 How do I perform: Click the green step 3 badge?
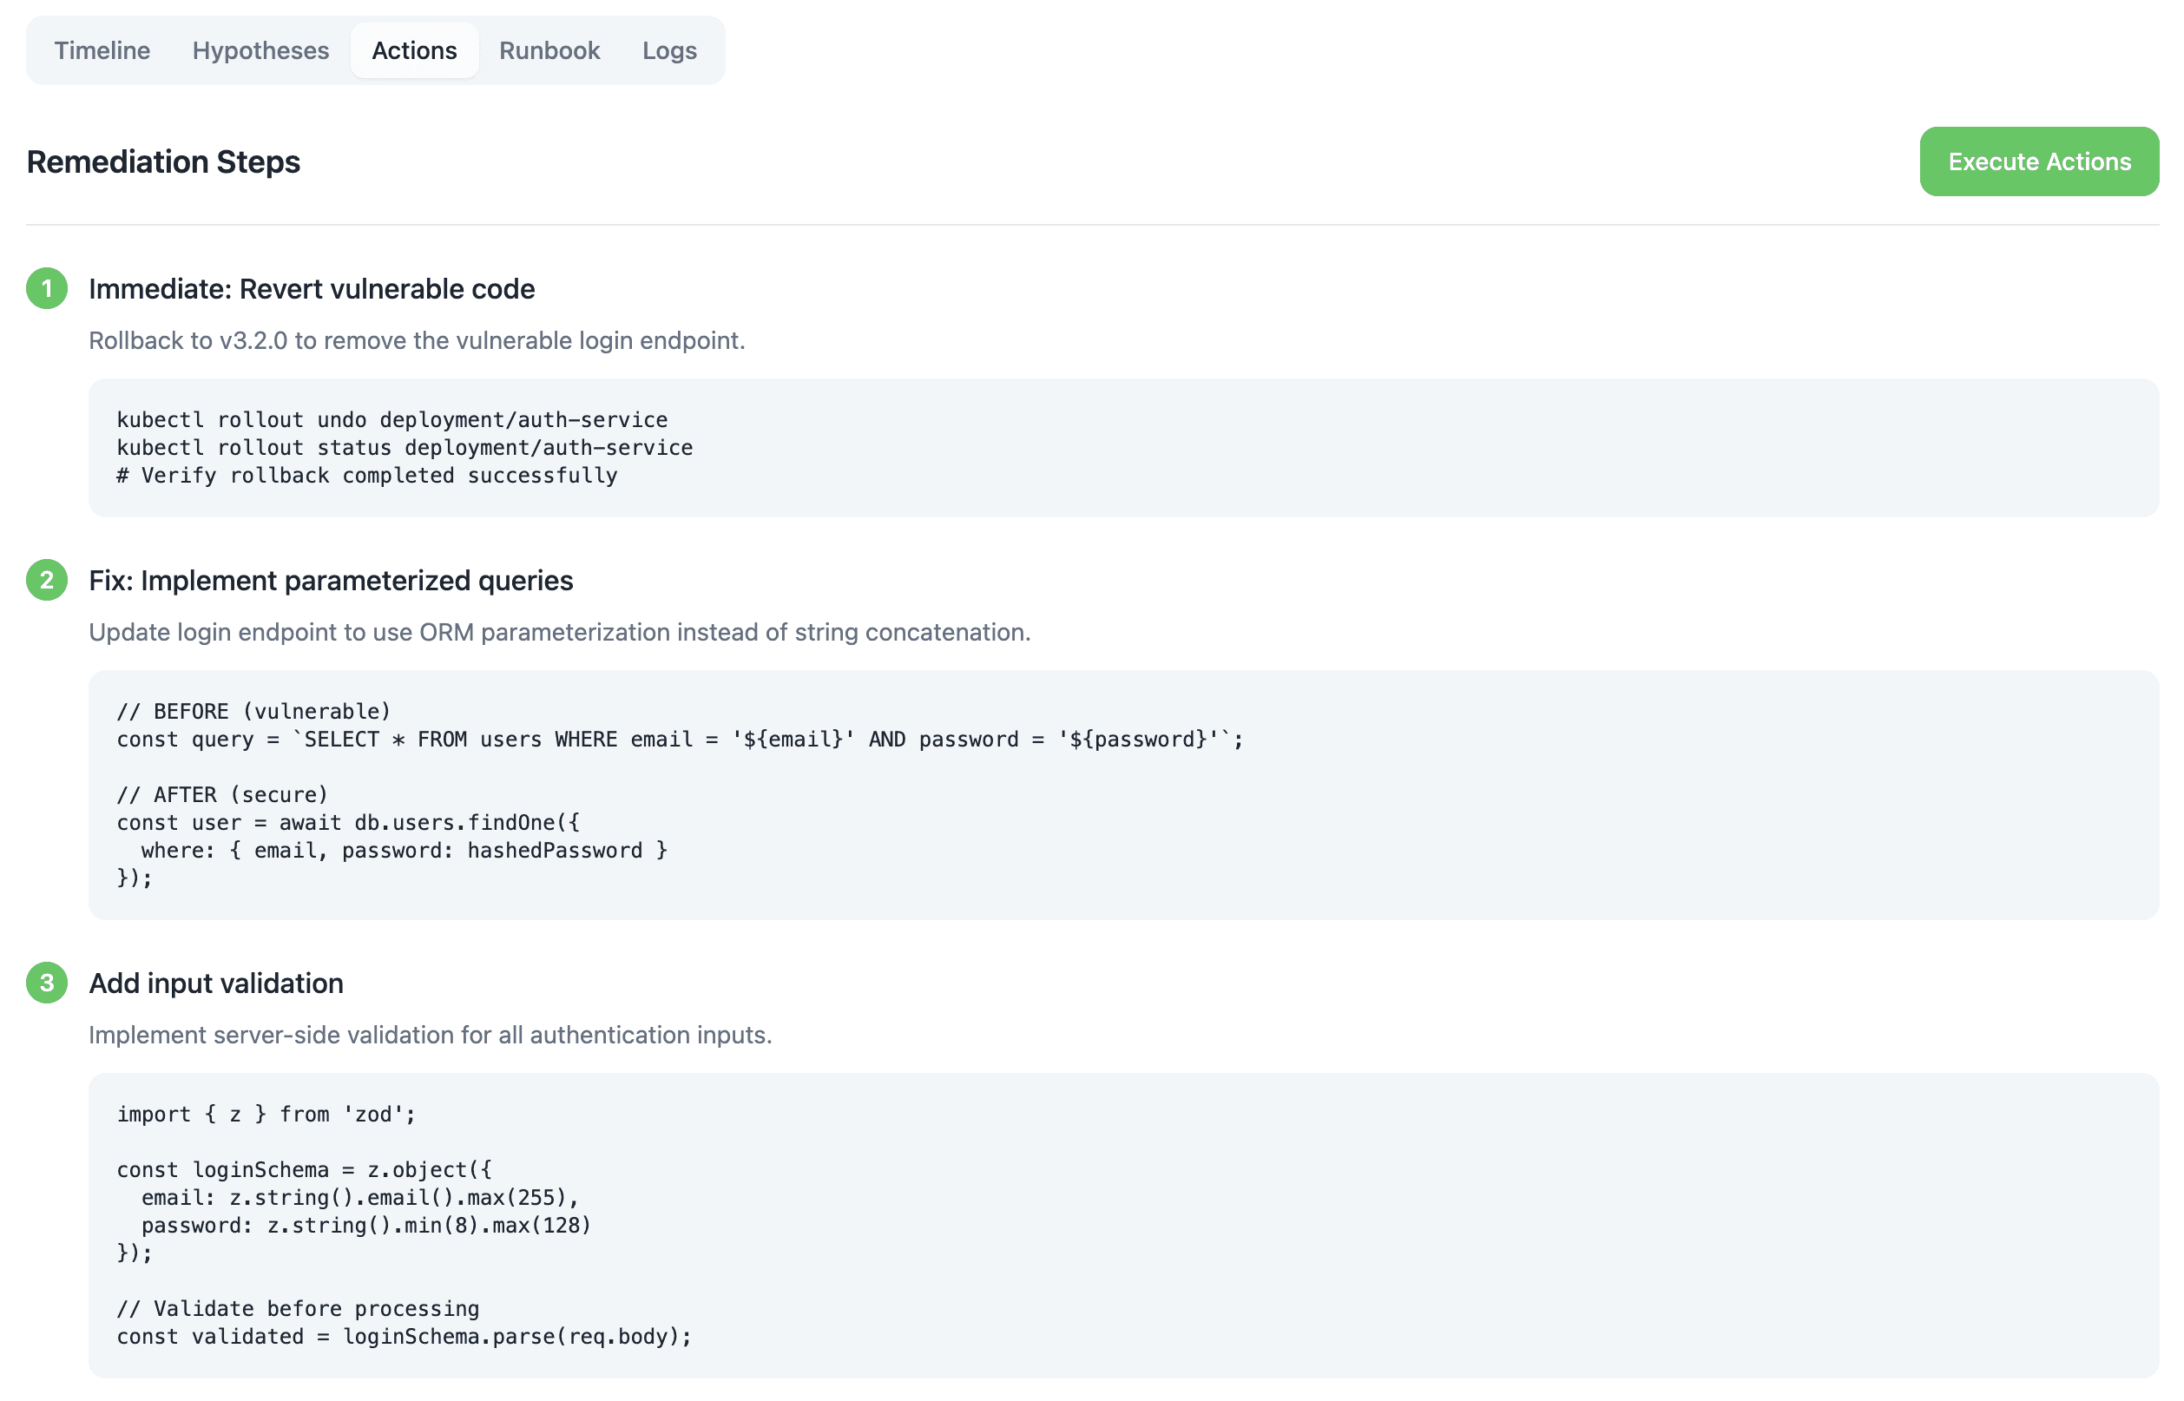(x=46, y=983)
